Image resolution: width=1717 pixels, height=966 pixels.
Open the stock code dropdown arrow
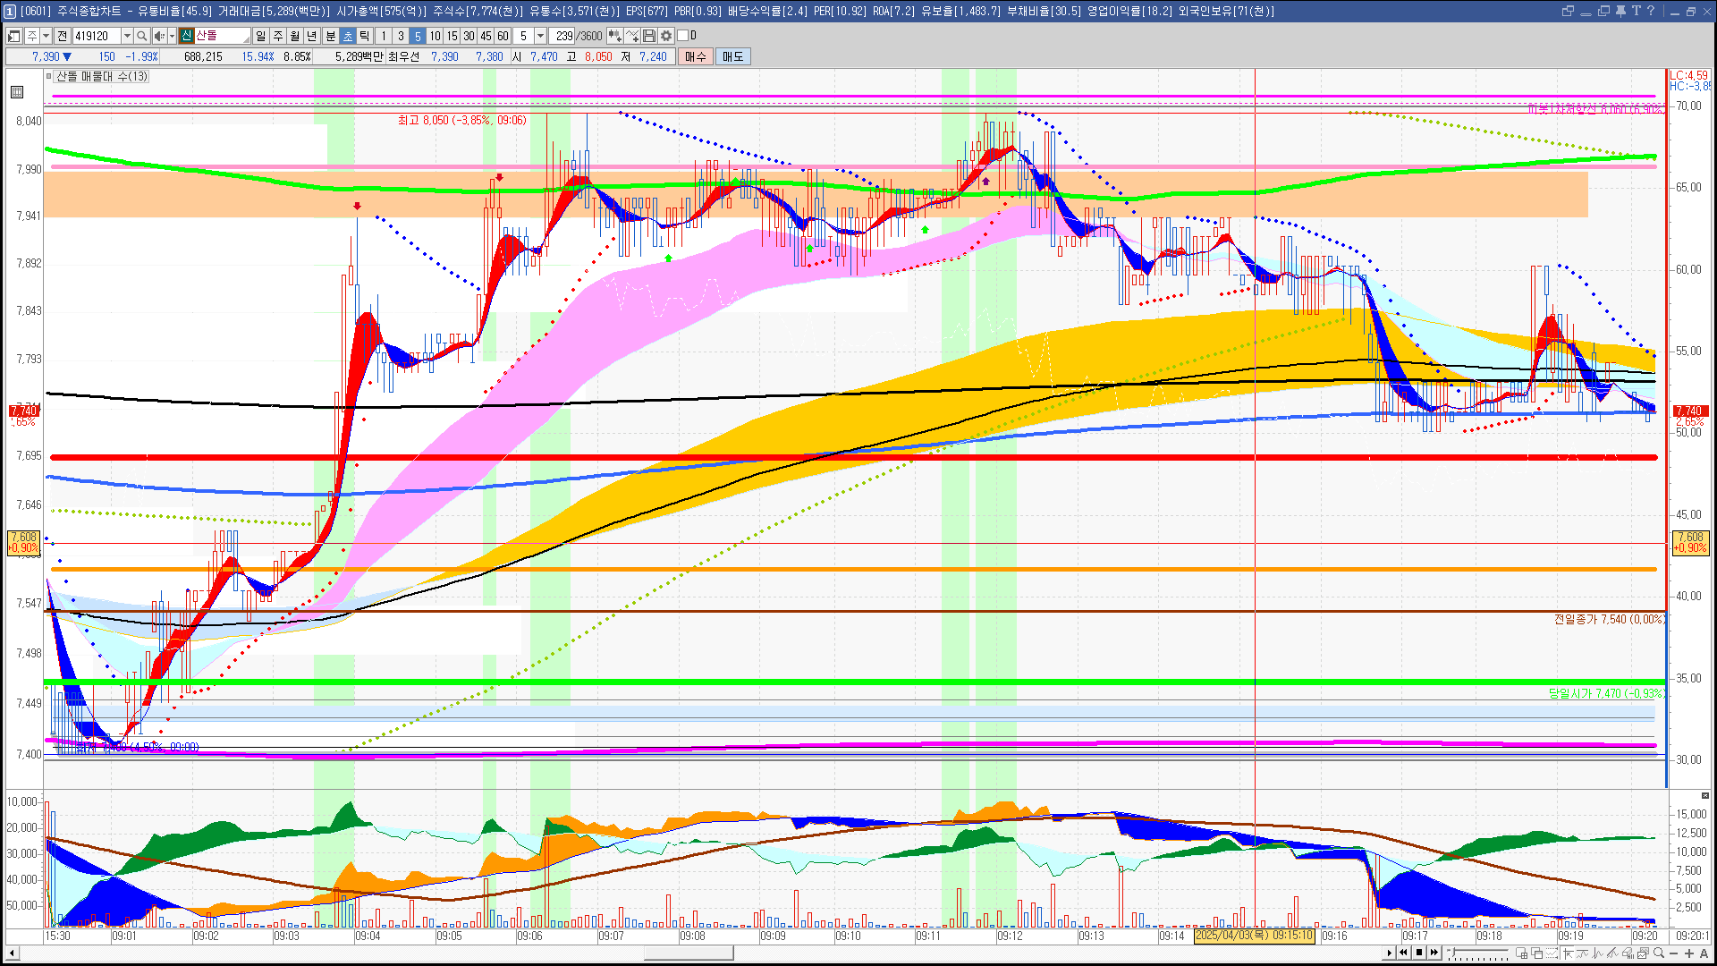(127, 36)
